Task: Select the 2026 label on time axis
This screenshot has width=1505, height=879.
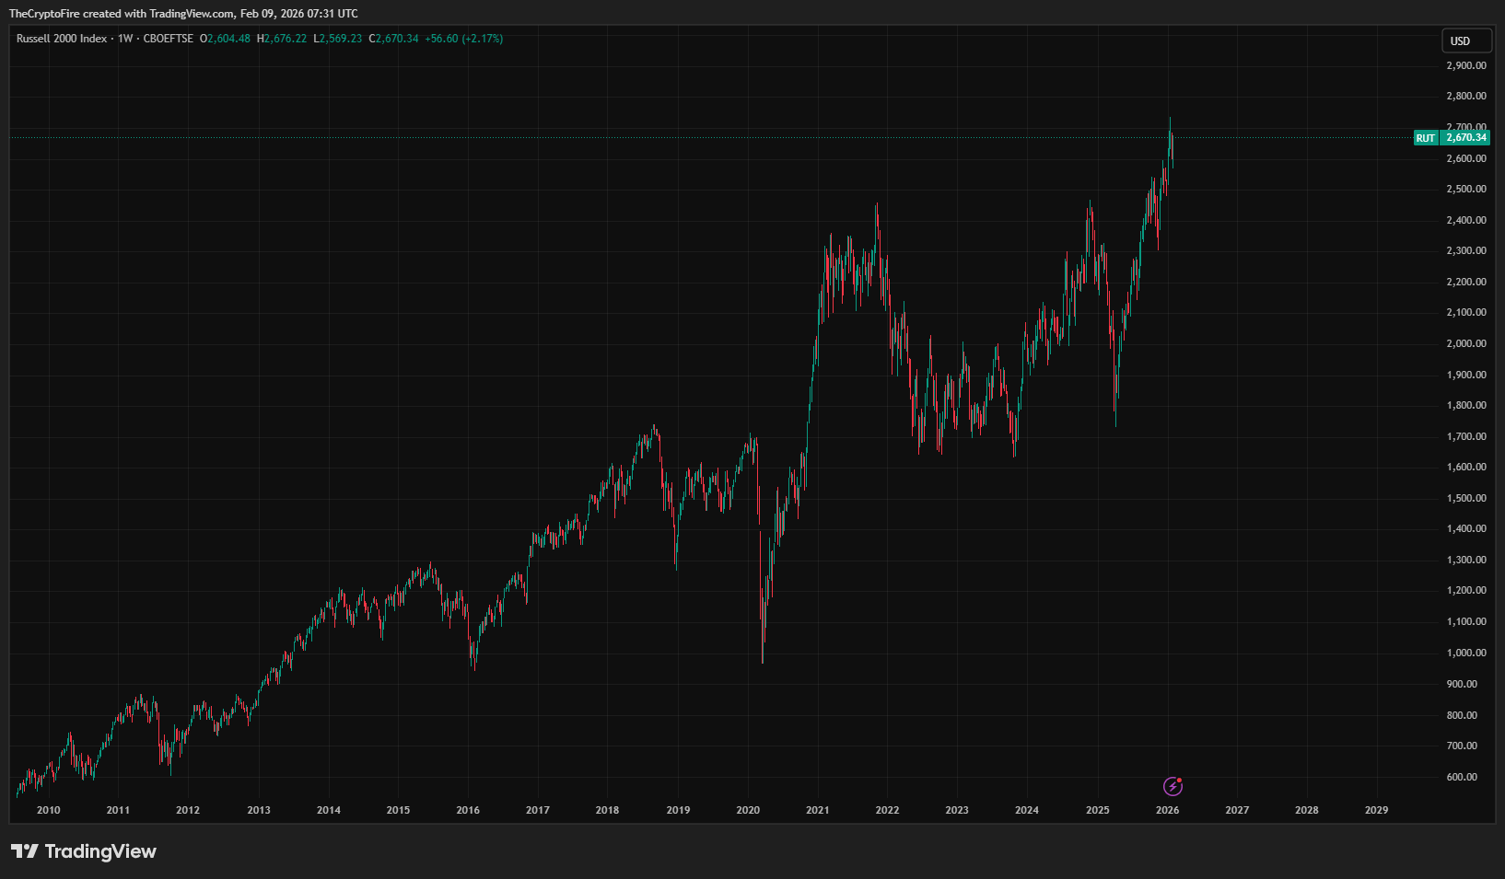Action: (x=1167, y=810)
